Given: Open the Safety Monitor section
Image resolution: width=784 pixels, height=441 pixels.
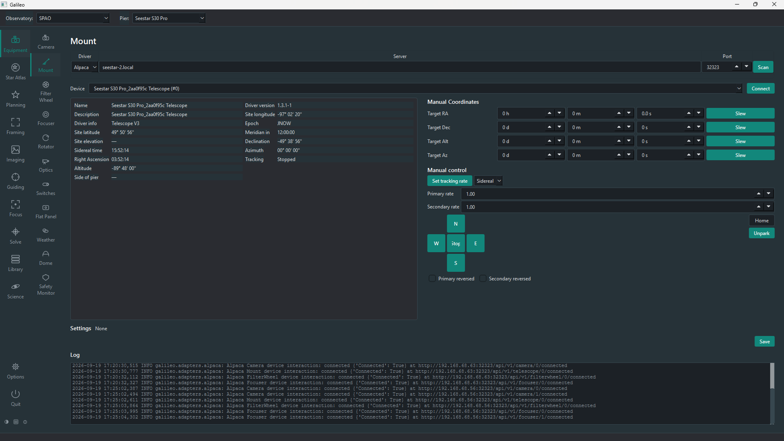Looking at the screenshot, I should (x=46, y=284).
